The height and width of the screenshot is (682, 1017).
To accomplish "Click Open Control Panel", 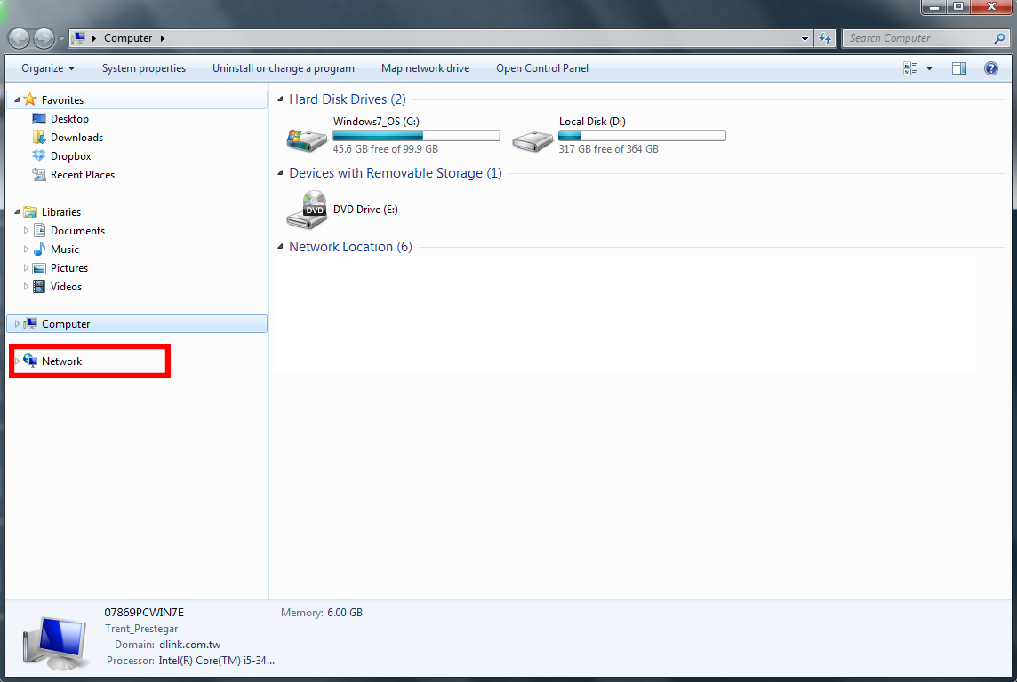I will coord(541,68).
